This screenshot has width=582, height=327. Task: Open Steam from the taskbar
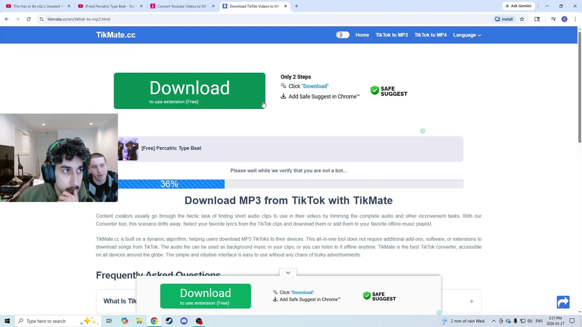pyautogui.click(x=169, y=321)
